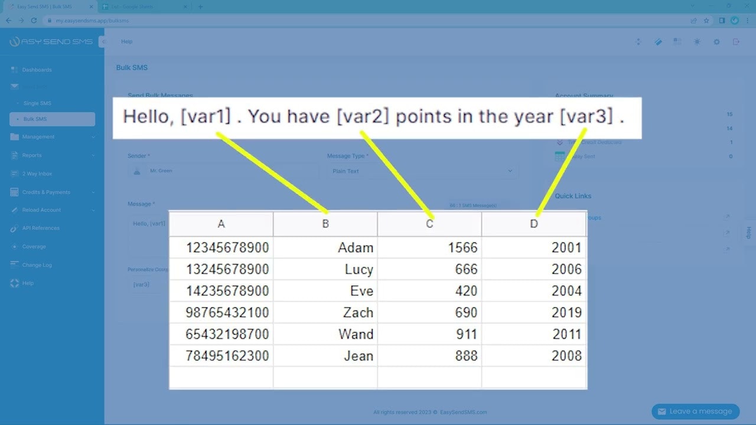Click the share page icon in address bar
This screenshot has height=425, width=756.
pos(694,20)
